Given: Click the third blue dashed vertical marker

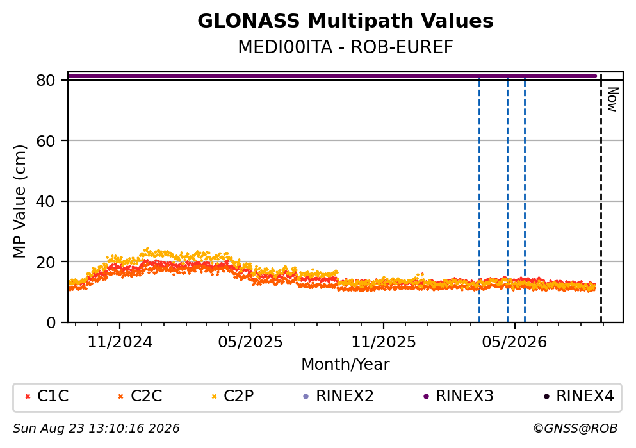Looking at the screenshot, I should pyautogui.click(x=525, y=199).
